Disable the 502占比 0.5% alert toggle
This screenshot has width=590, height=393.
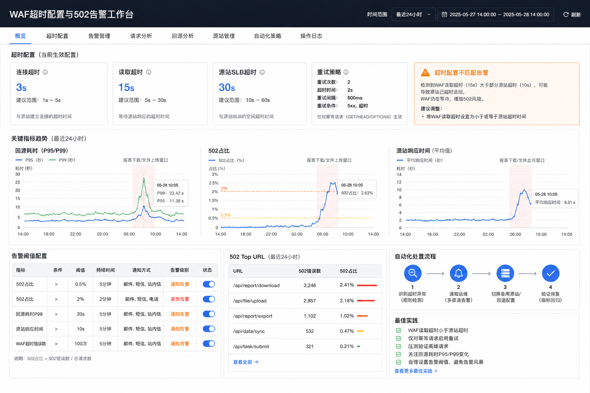[209, 284]
